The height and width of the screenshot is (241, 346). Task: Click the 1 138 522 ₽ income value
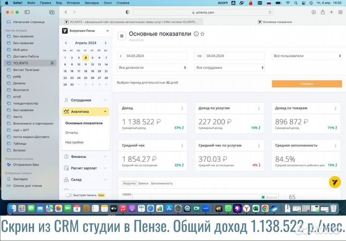pyautogui.click(x=141, y=122)
